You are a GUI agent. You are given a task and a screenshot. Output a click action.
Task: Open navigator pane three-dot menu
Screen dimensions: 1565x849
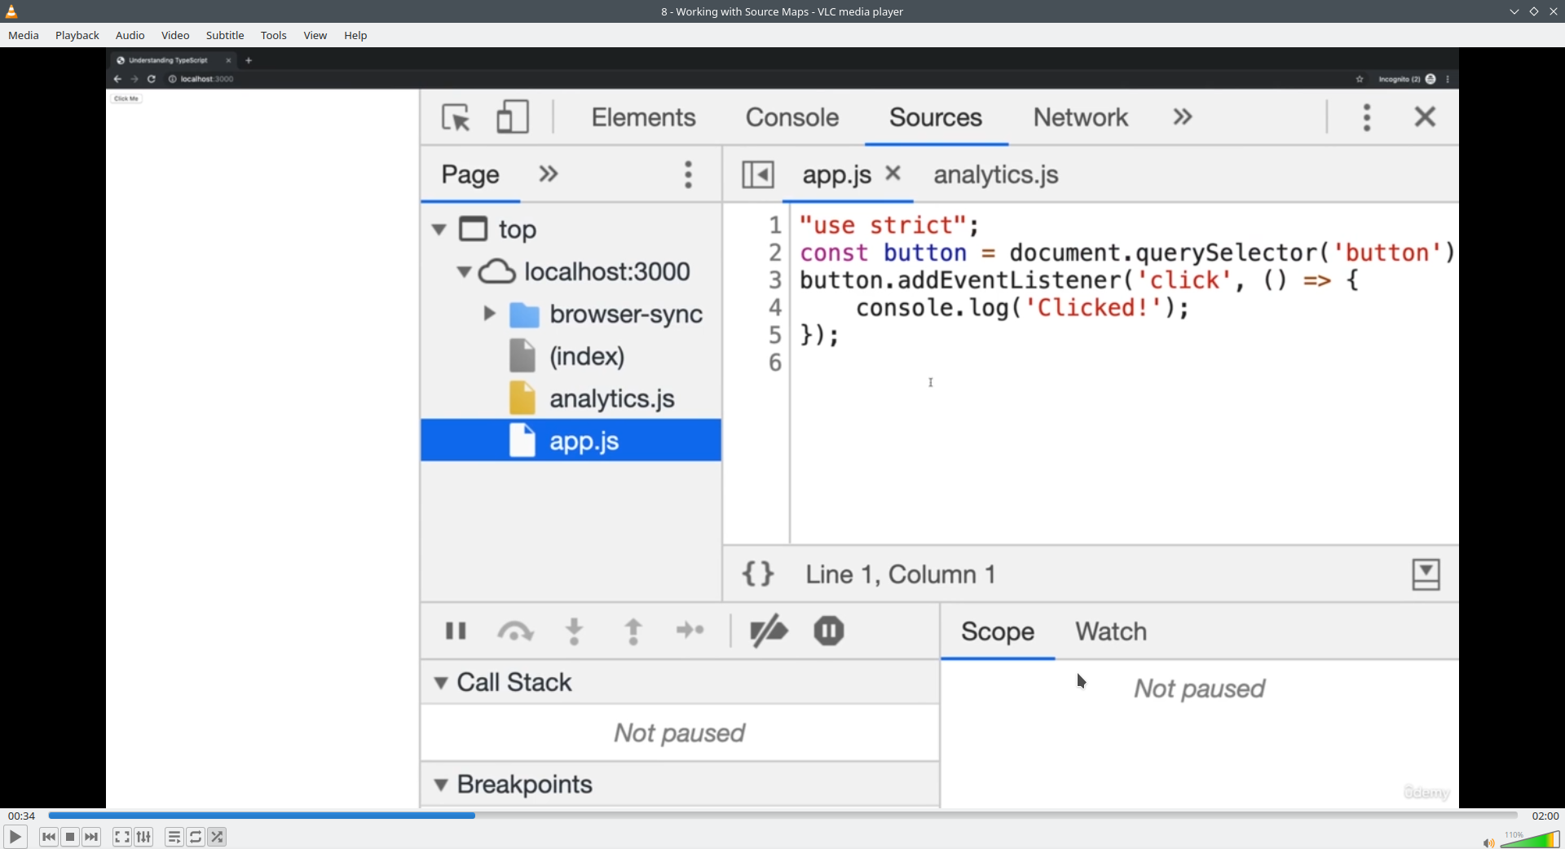[x=689, y=174]
